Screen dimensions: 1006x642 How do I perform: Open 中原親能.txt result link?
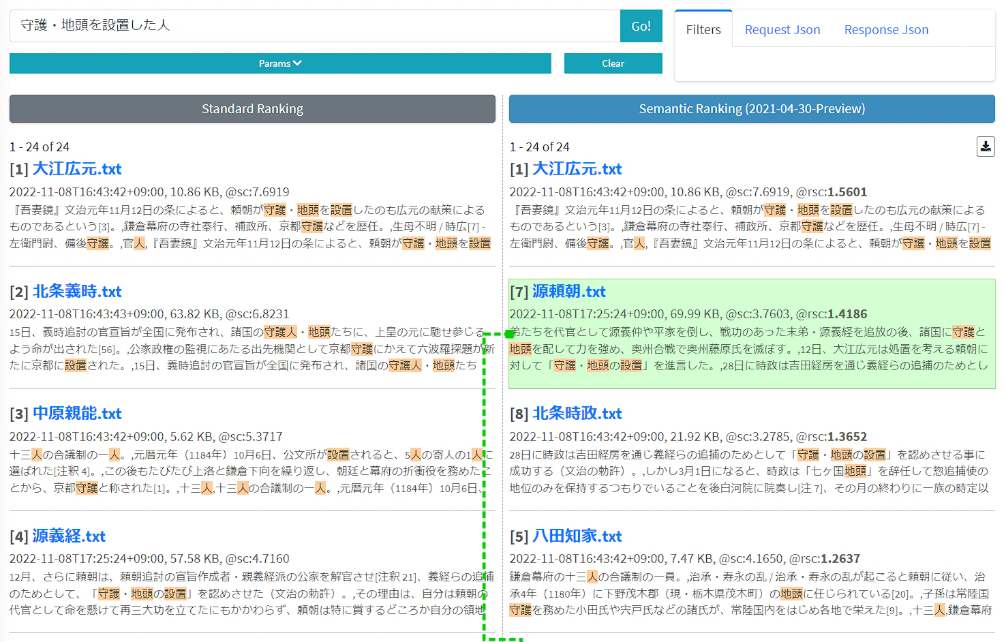77,414
